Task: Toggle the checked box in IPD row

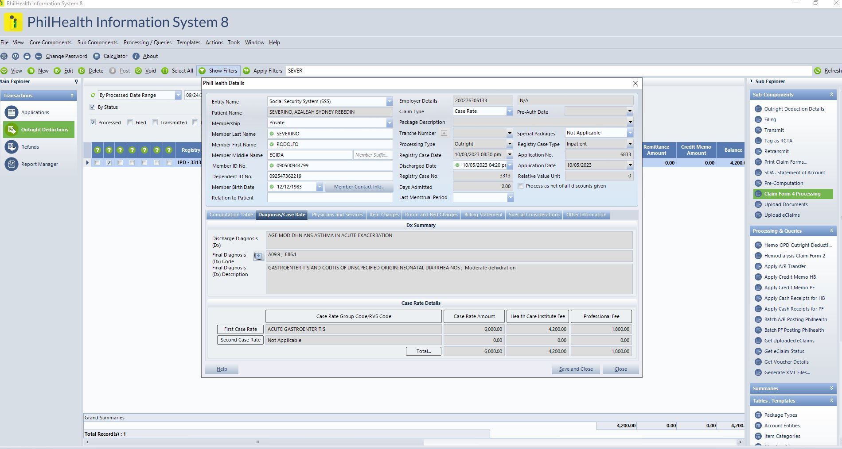Action: tap(109, 163)
